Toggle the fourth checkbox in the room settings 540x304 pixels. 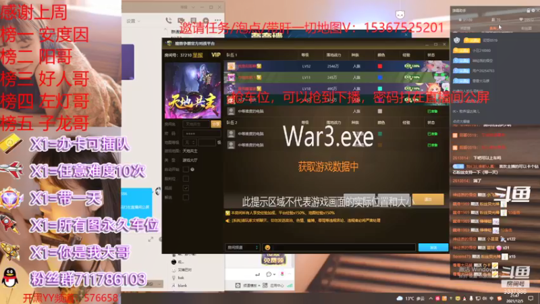click(x=186, y=197)
